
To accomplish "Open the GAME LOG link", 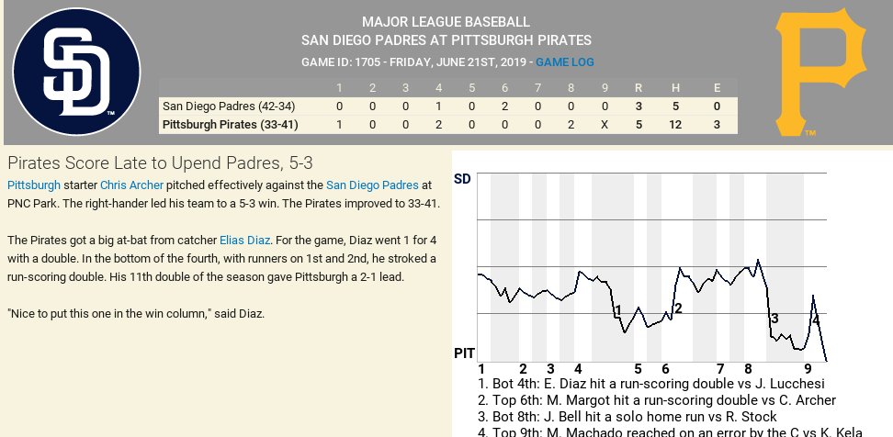I will 564,62.
